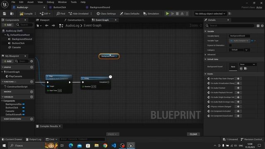Open the Debug menu

50,2
